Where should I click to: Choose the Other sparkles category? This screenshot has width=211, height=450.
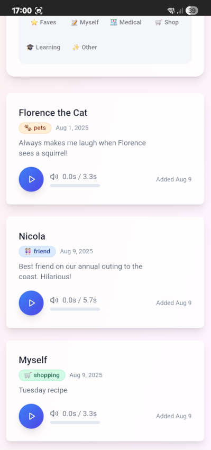[x=85, y=48]
